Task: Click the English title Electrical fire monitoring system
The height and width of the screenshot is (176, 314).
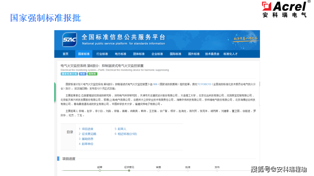Action: 115,70
